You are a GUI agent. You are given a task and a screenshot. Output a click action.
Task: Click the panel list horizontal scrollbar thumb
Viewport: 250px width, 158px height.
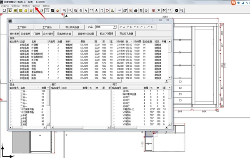point(67,81)
